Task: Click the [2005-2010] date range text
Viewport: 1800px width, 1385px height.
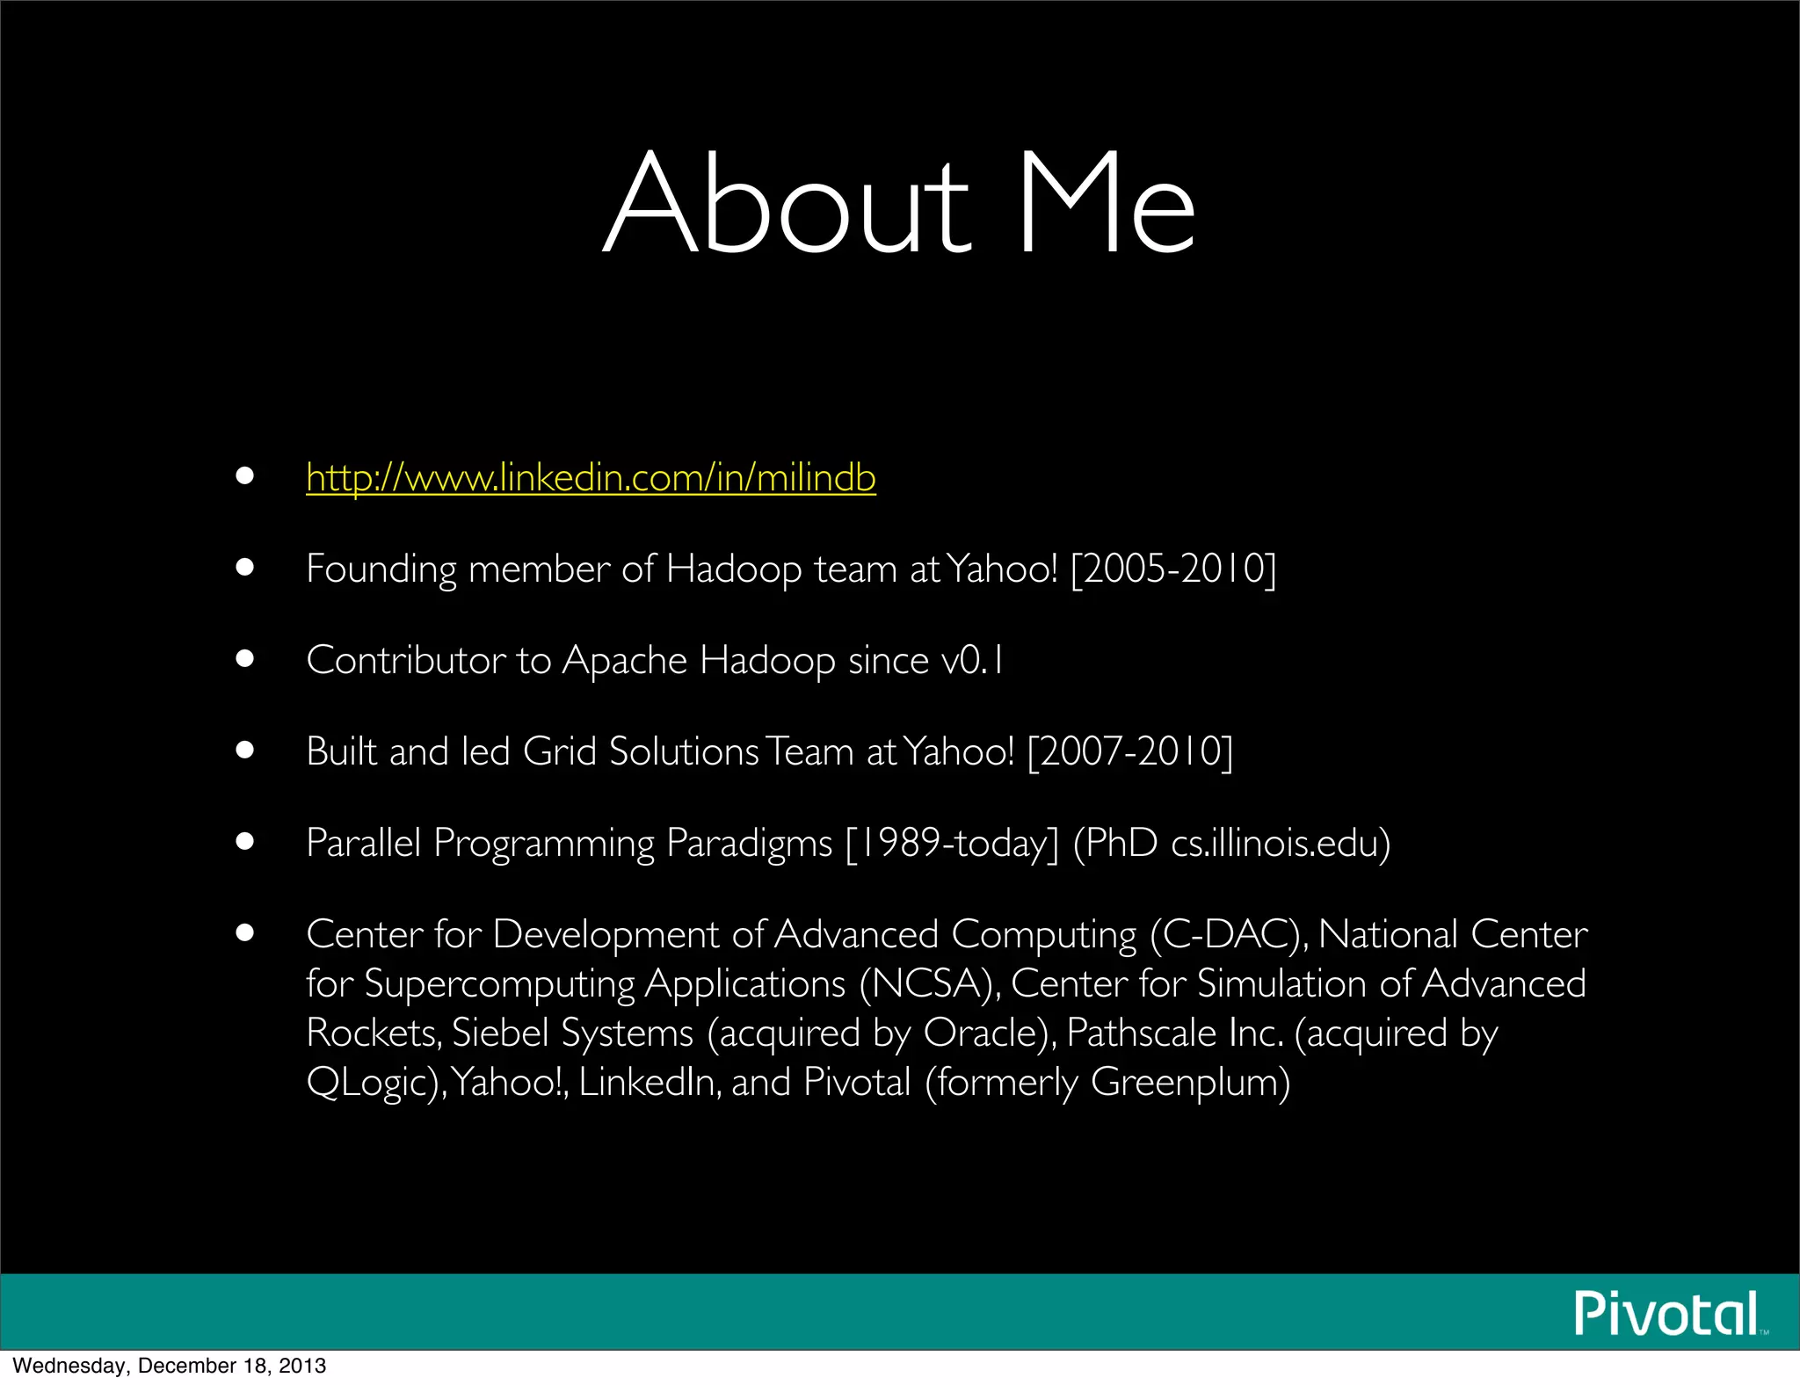Action: pyautogui.click(x=1172, y=569)
